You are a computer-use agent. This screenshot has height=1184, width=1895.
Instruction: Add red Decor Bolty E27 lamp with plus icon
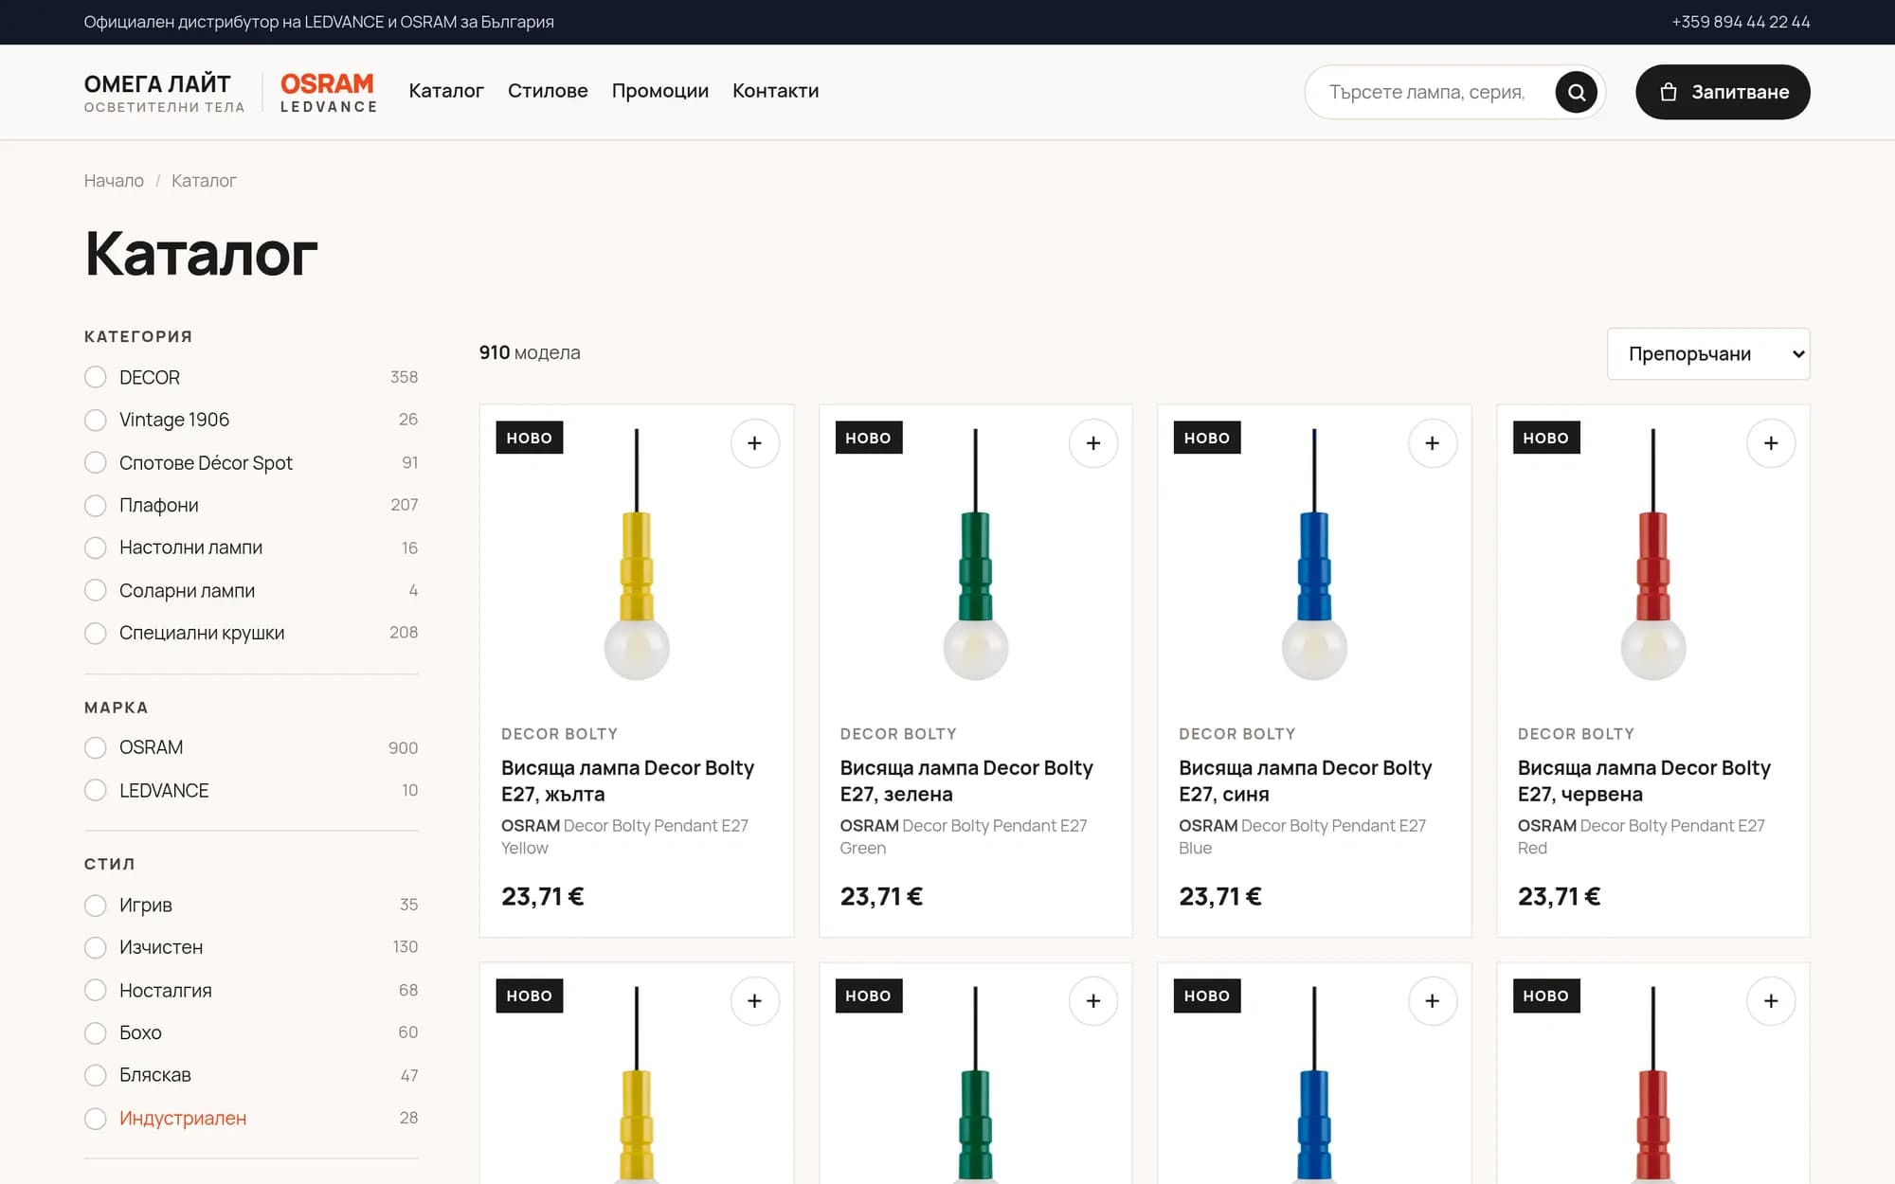tap(1771, 443)
